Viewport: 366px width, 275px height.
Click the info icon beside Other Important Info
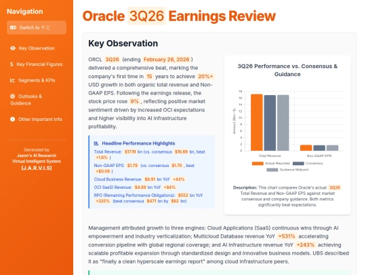tap(13, 120)
